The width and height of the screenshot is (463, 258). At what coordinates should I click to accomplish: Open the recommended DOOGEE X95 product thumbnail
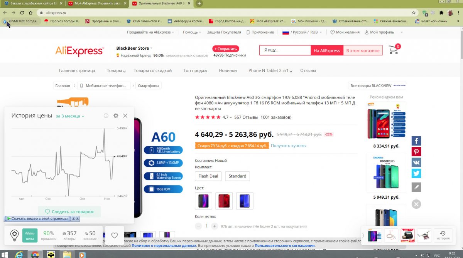[386, 173]
